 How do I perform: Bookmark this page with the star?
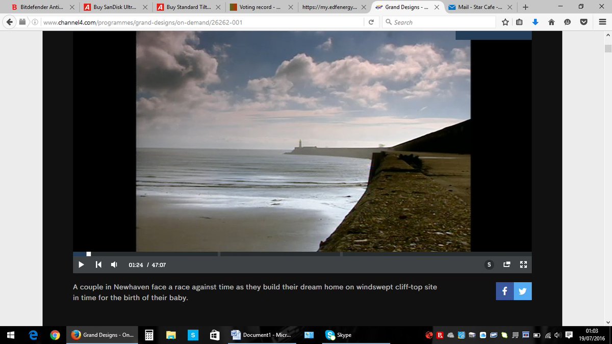point(505,22)
